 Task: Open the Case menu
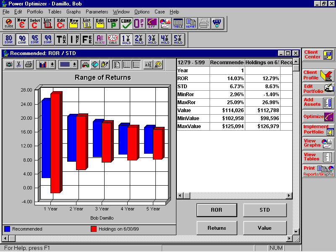click(160, 12)
